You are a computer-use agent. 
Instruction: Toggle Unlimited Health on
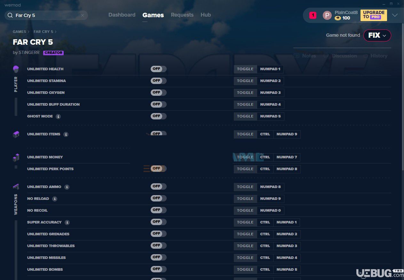(159, 69)
